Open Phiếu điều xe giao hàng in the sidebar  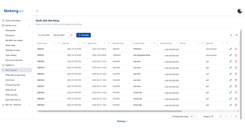coord(15,75)
